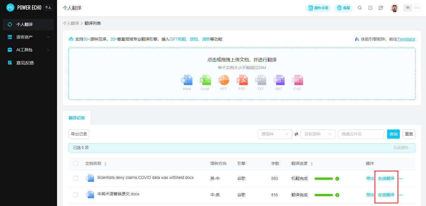
Task: Switch to the 翻译记录 tab
Action: click(x=77, y=118)
